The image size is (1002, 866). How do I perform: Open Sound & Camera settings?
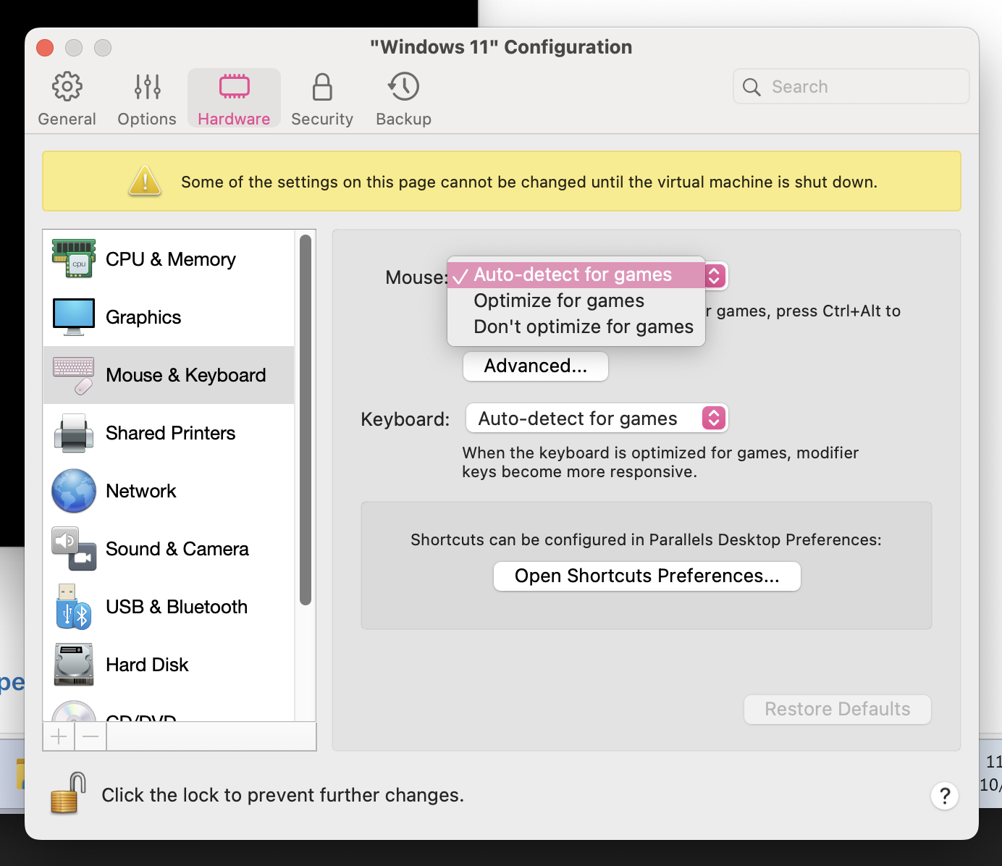[177, 549]
